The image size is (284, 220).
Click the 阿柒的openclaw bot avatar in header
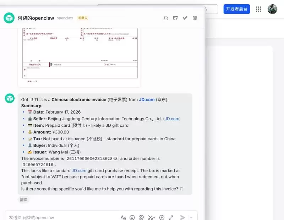[x=9, y=18]
